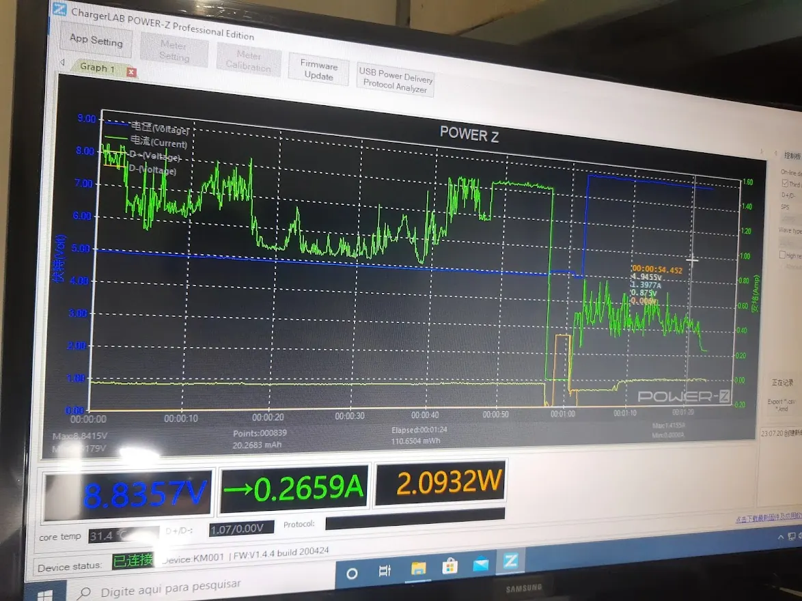The image size is (802, 601).
Task: Open the App Setting button
Action: point(96,40)
